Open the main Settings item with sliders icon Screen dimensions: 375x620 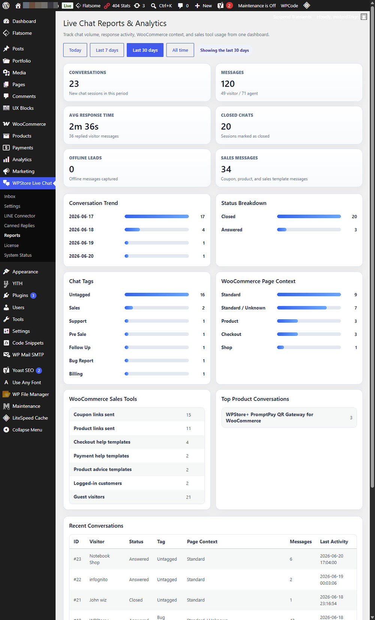[28, 331]
